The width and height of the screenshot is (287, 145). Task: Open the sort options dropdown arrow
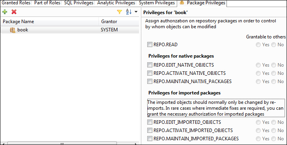click(136, 12)
